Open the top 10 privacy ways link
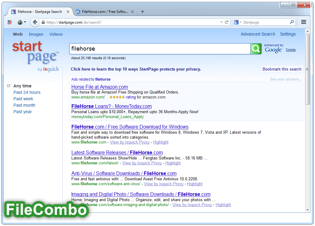Image resolution: width=315 pixels, height=226 pixels. coord(136,69)
